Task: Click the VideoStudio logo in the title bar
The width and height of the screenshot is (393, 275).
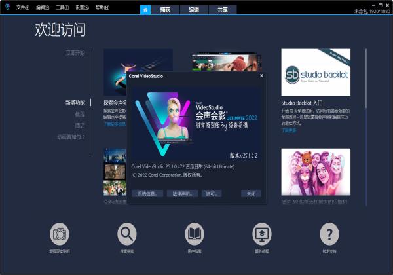Action: coord(7,7)
